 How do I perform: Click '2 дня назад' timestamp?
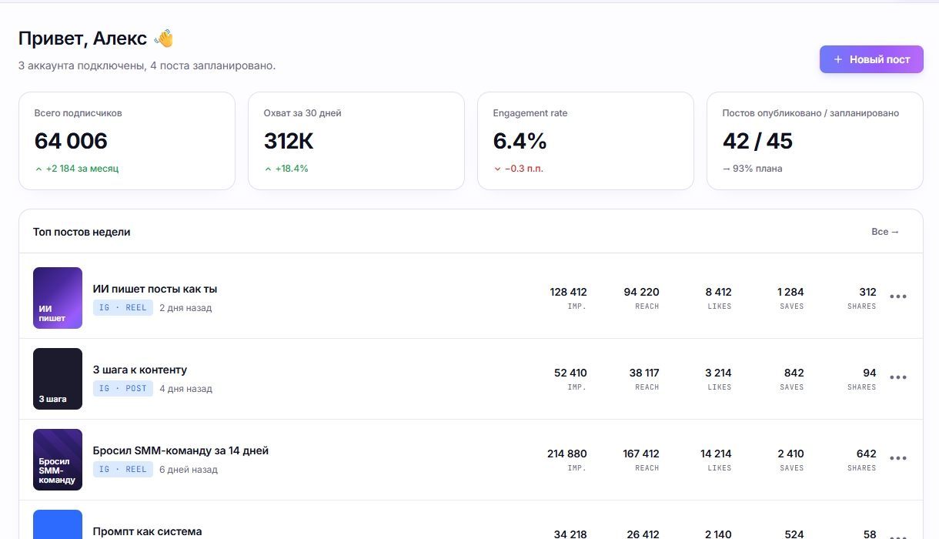pyautogui.click(x=185, y=308)
